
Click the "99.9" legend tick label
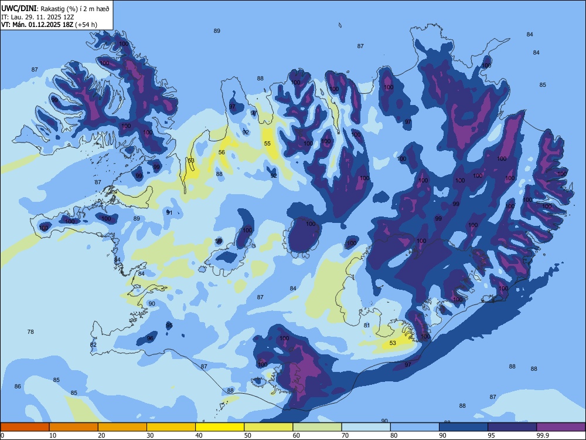(543, 435)
